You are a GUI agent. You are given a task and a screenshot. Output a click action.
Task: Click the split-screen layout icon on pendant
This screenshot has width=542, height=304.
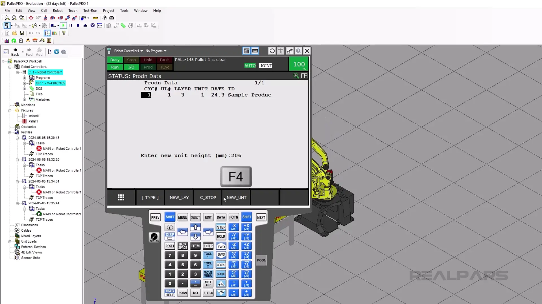[304, 76]
